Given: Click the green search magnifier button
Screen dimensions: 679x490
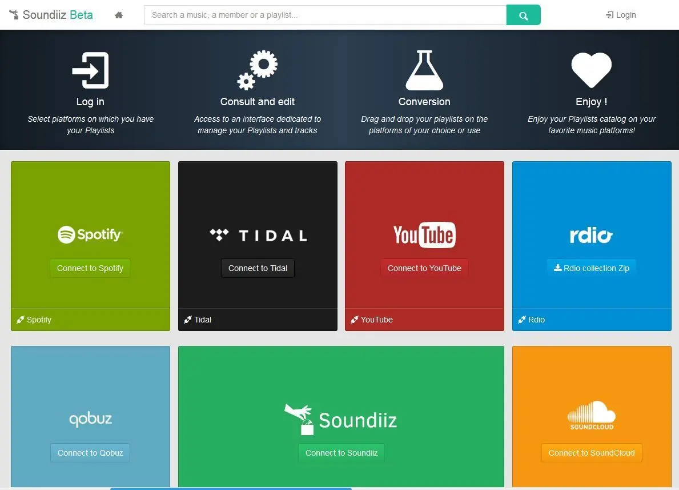Looking at the screenshot, I should (523, 15).
